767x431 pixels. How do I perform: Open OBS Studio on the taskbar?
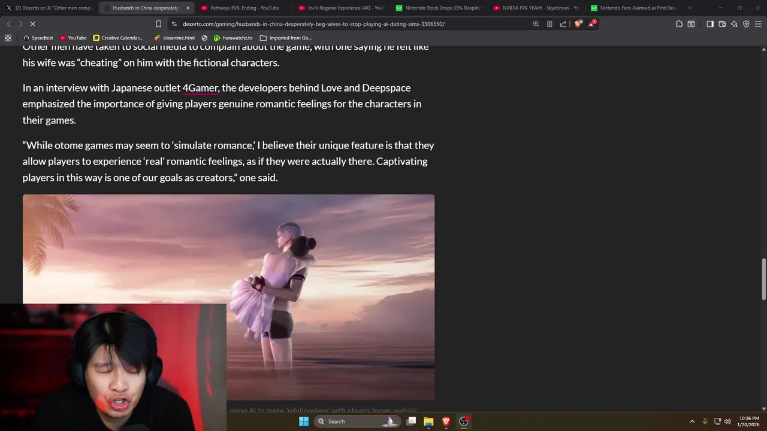(x=464, y=421)
